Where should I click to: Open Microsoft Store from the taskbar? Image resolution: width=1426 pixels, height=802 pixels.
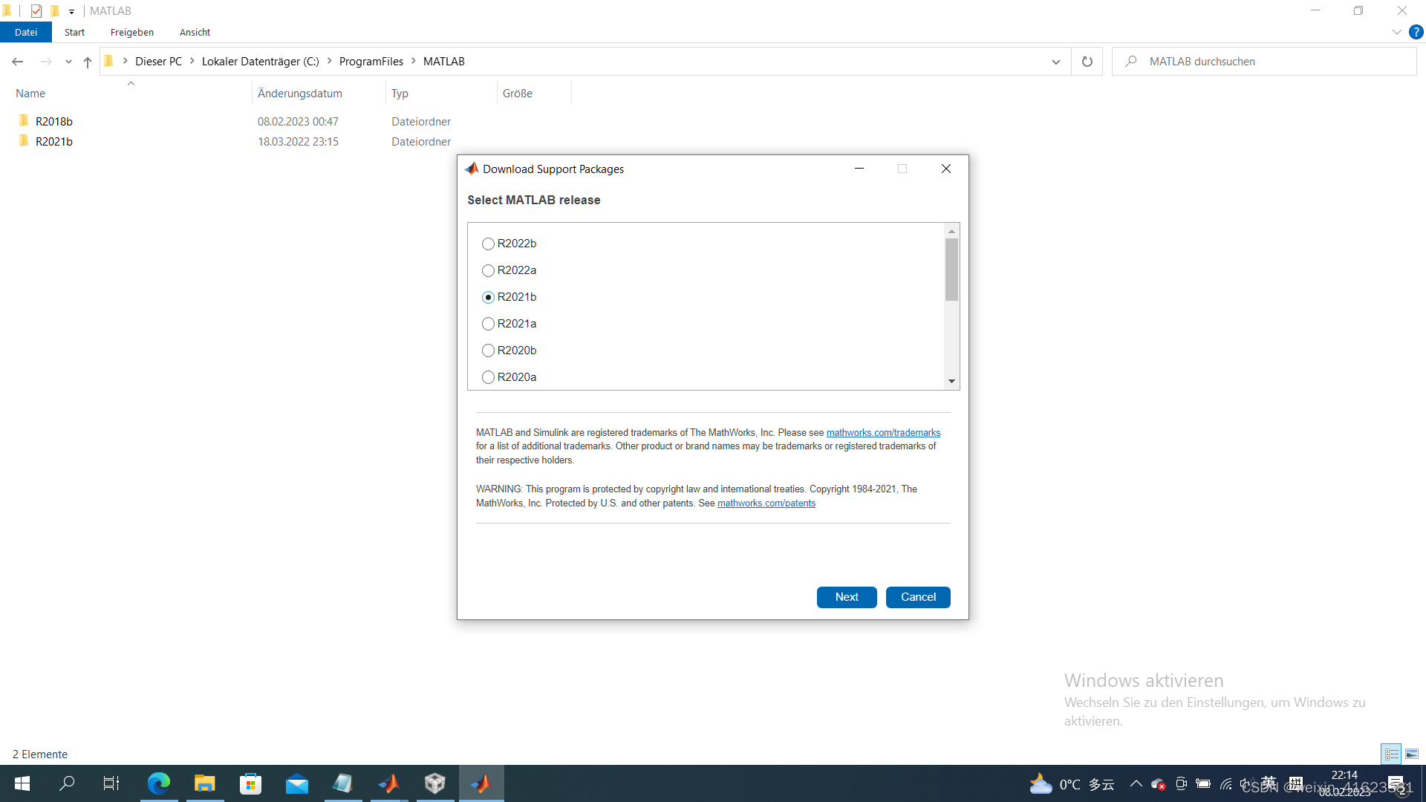point(250,783)
